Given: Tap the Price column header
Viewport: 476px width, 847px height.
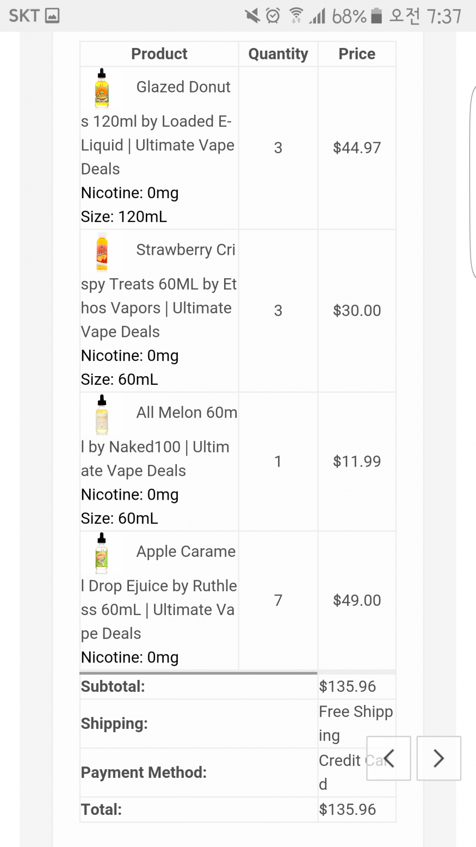Looking at the screenshot, I should [357, 54].
